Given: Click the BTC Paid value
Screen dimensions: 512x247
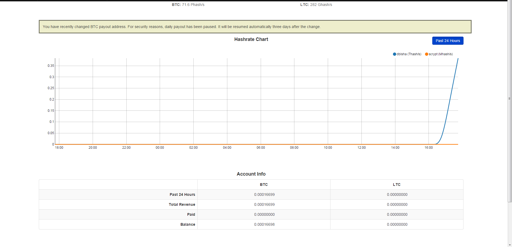Looking at the screenshot, I should tap(264, 214).
